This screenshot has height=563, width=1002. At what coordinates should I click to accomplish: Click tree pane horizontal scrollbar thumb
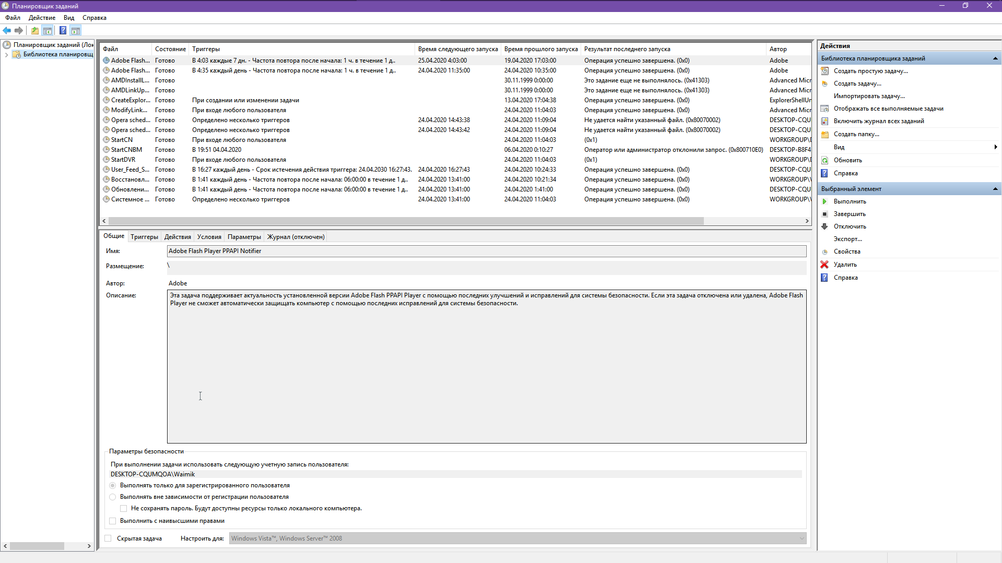[x=37, y=546]
